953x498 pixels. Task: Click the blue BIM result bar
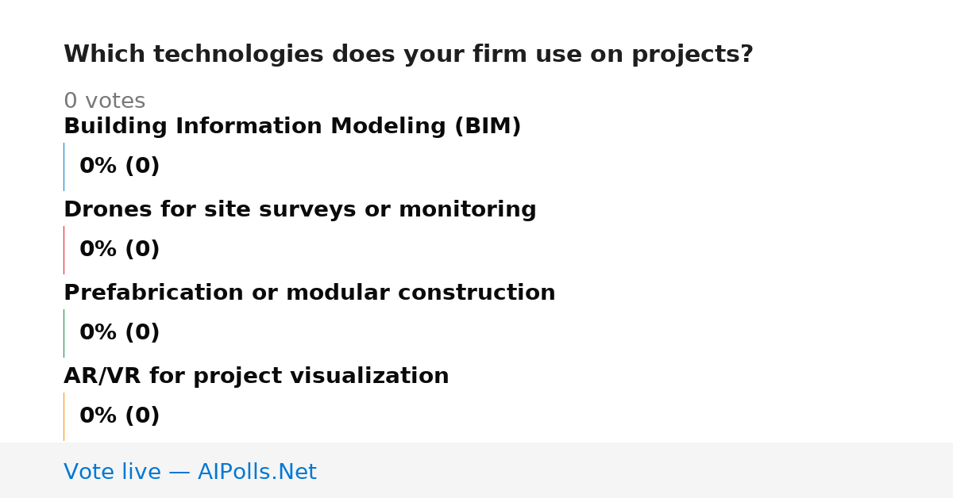[64, 167]
